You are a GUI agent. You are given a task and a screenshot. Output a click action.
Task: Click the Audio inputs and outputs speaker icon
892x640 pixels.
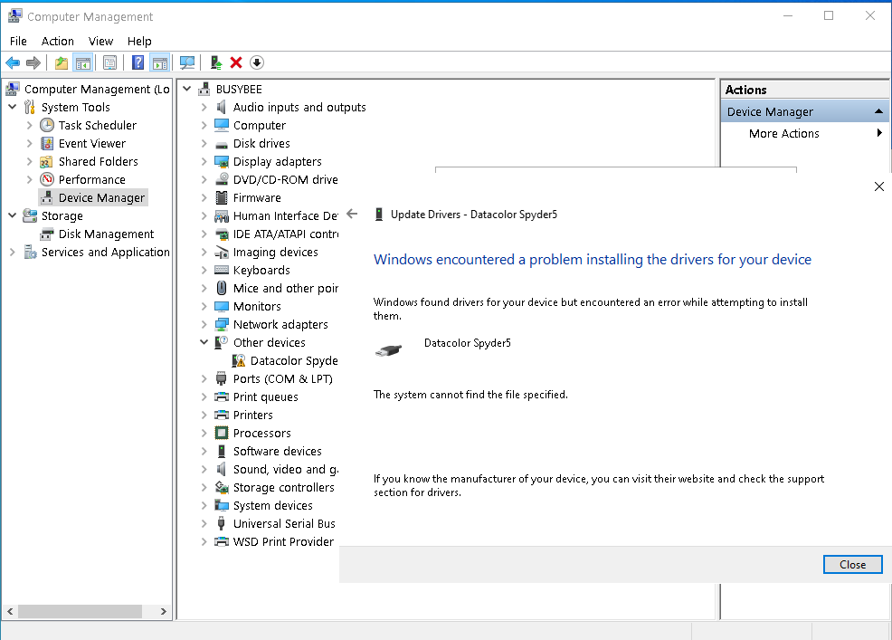point(222,107)
